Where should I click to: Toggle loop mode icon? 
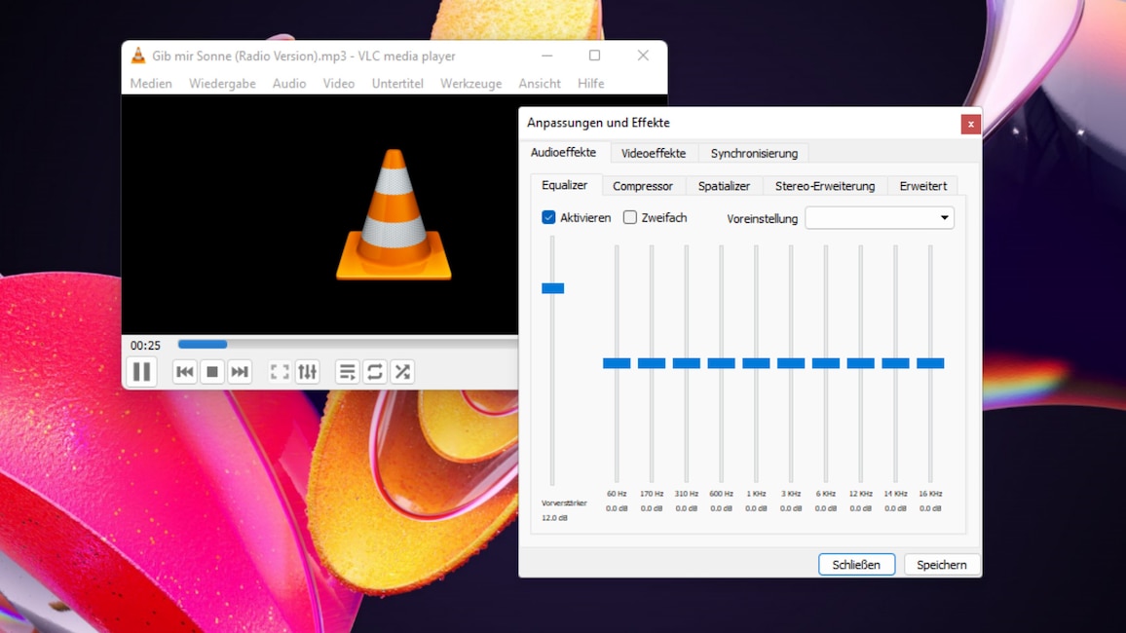(375, 372)
